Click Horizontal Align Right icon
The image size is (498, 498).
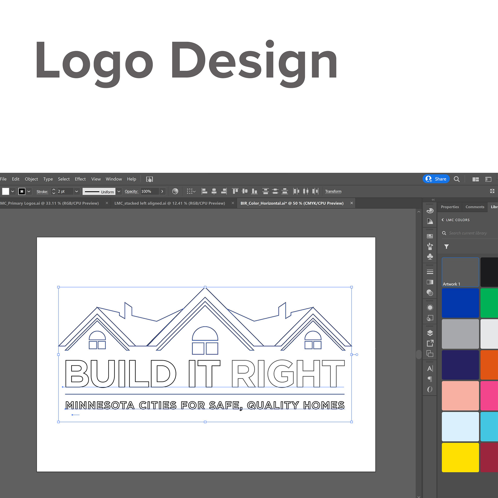pos(224,191)
